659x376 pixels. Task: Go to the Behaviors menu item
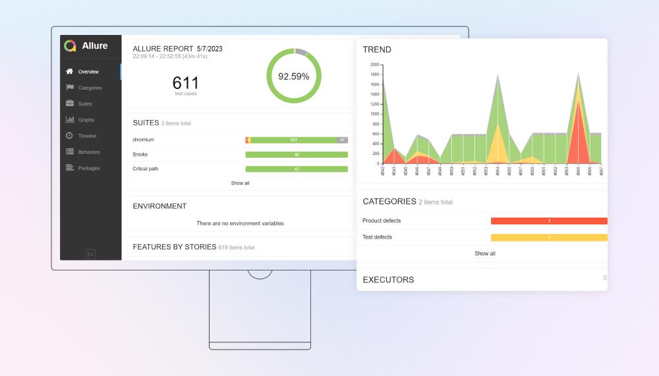pos(89,152)
